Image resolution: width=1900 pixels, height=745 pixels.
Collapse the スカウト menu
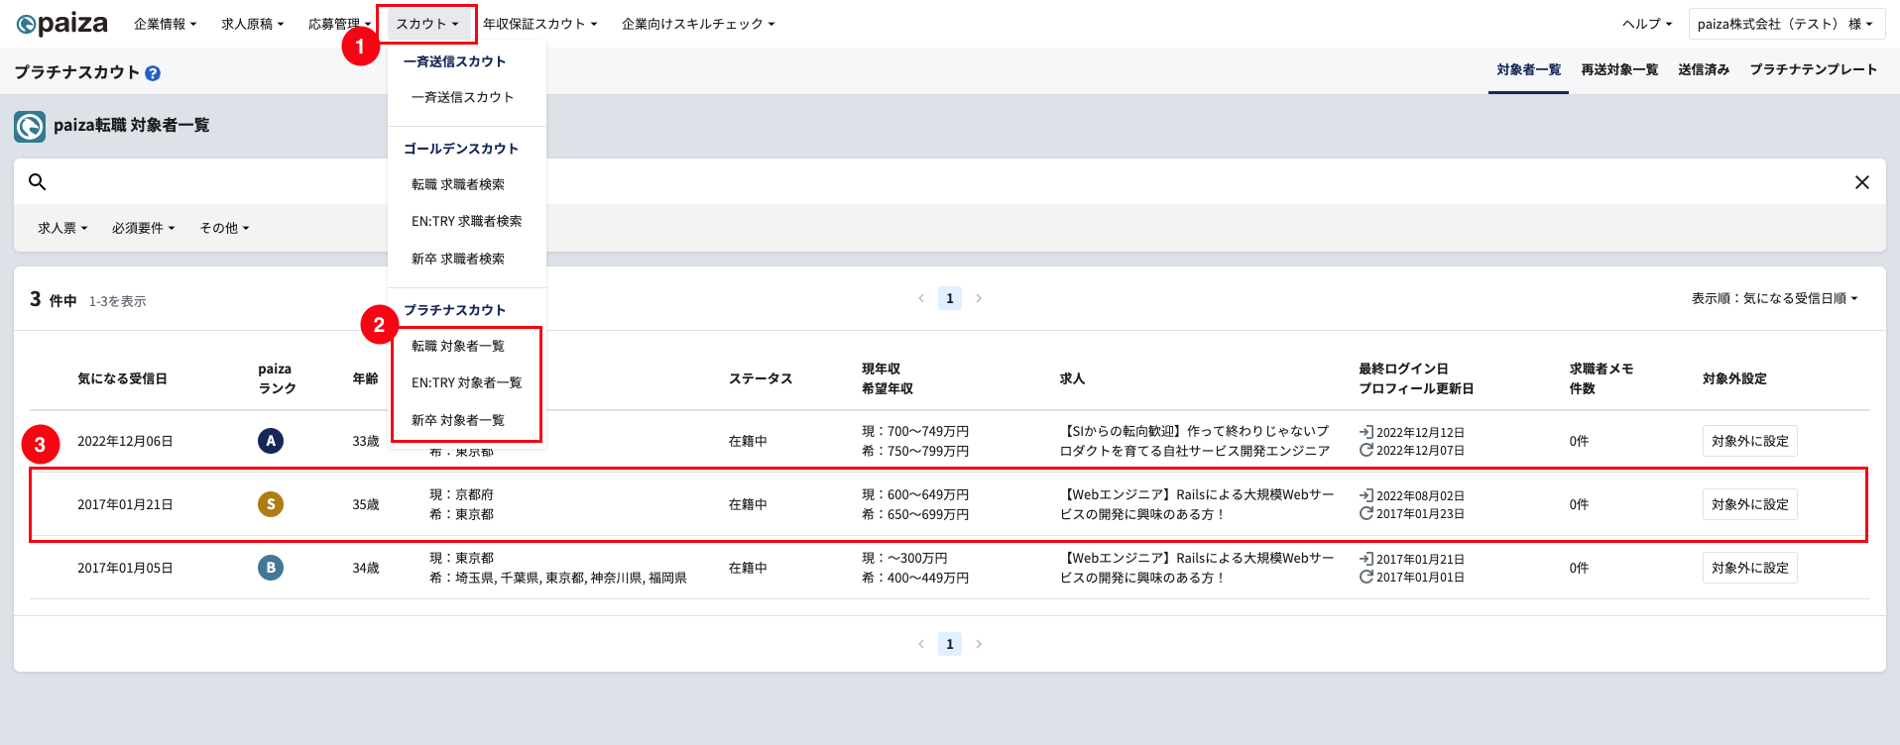point(427,24)
